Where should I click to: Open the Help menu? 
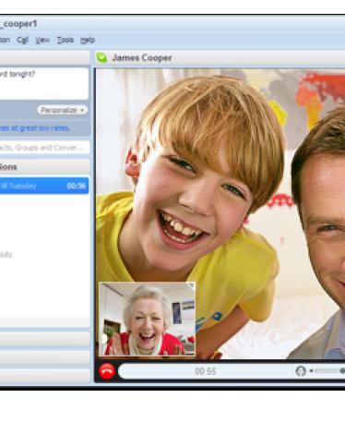click(88, 40)
